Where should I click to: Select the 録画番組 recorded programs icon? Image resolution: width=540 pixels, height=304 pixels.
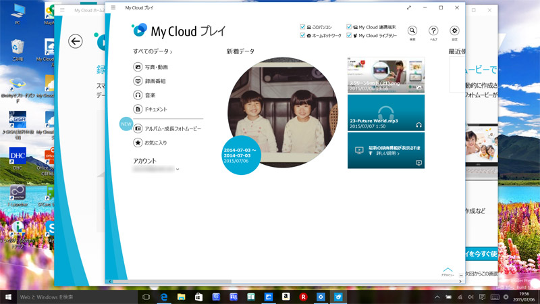(138, 81)
